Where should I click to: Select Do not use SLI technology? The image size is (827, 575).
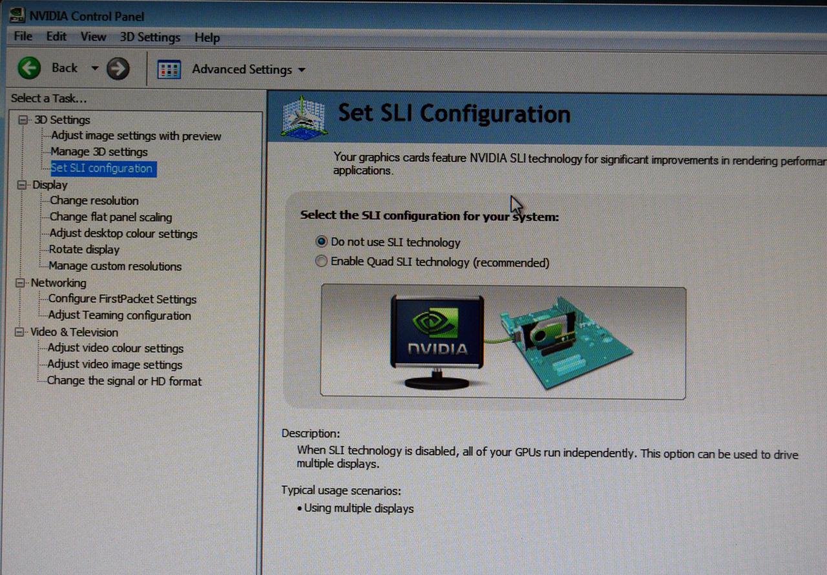click(321, 242)
